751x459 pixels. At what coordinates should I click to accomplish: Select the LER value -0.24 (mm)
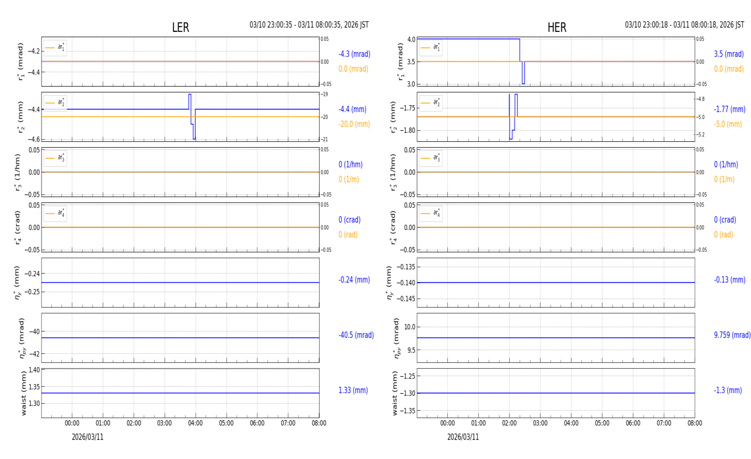pyautogui.click(x=354, y=280)
